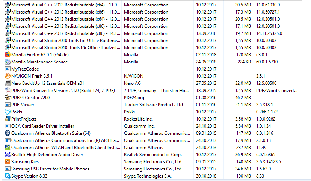Click the Visual Studio 2010 Tools Runtime icon
311x181 pixels.
click(x=8, y=41)
